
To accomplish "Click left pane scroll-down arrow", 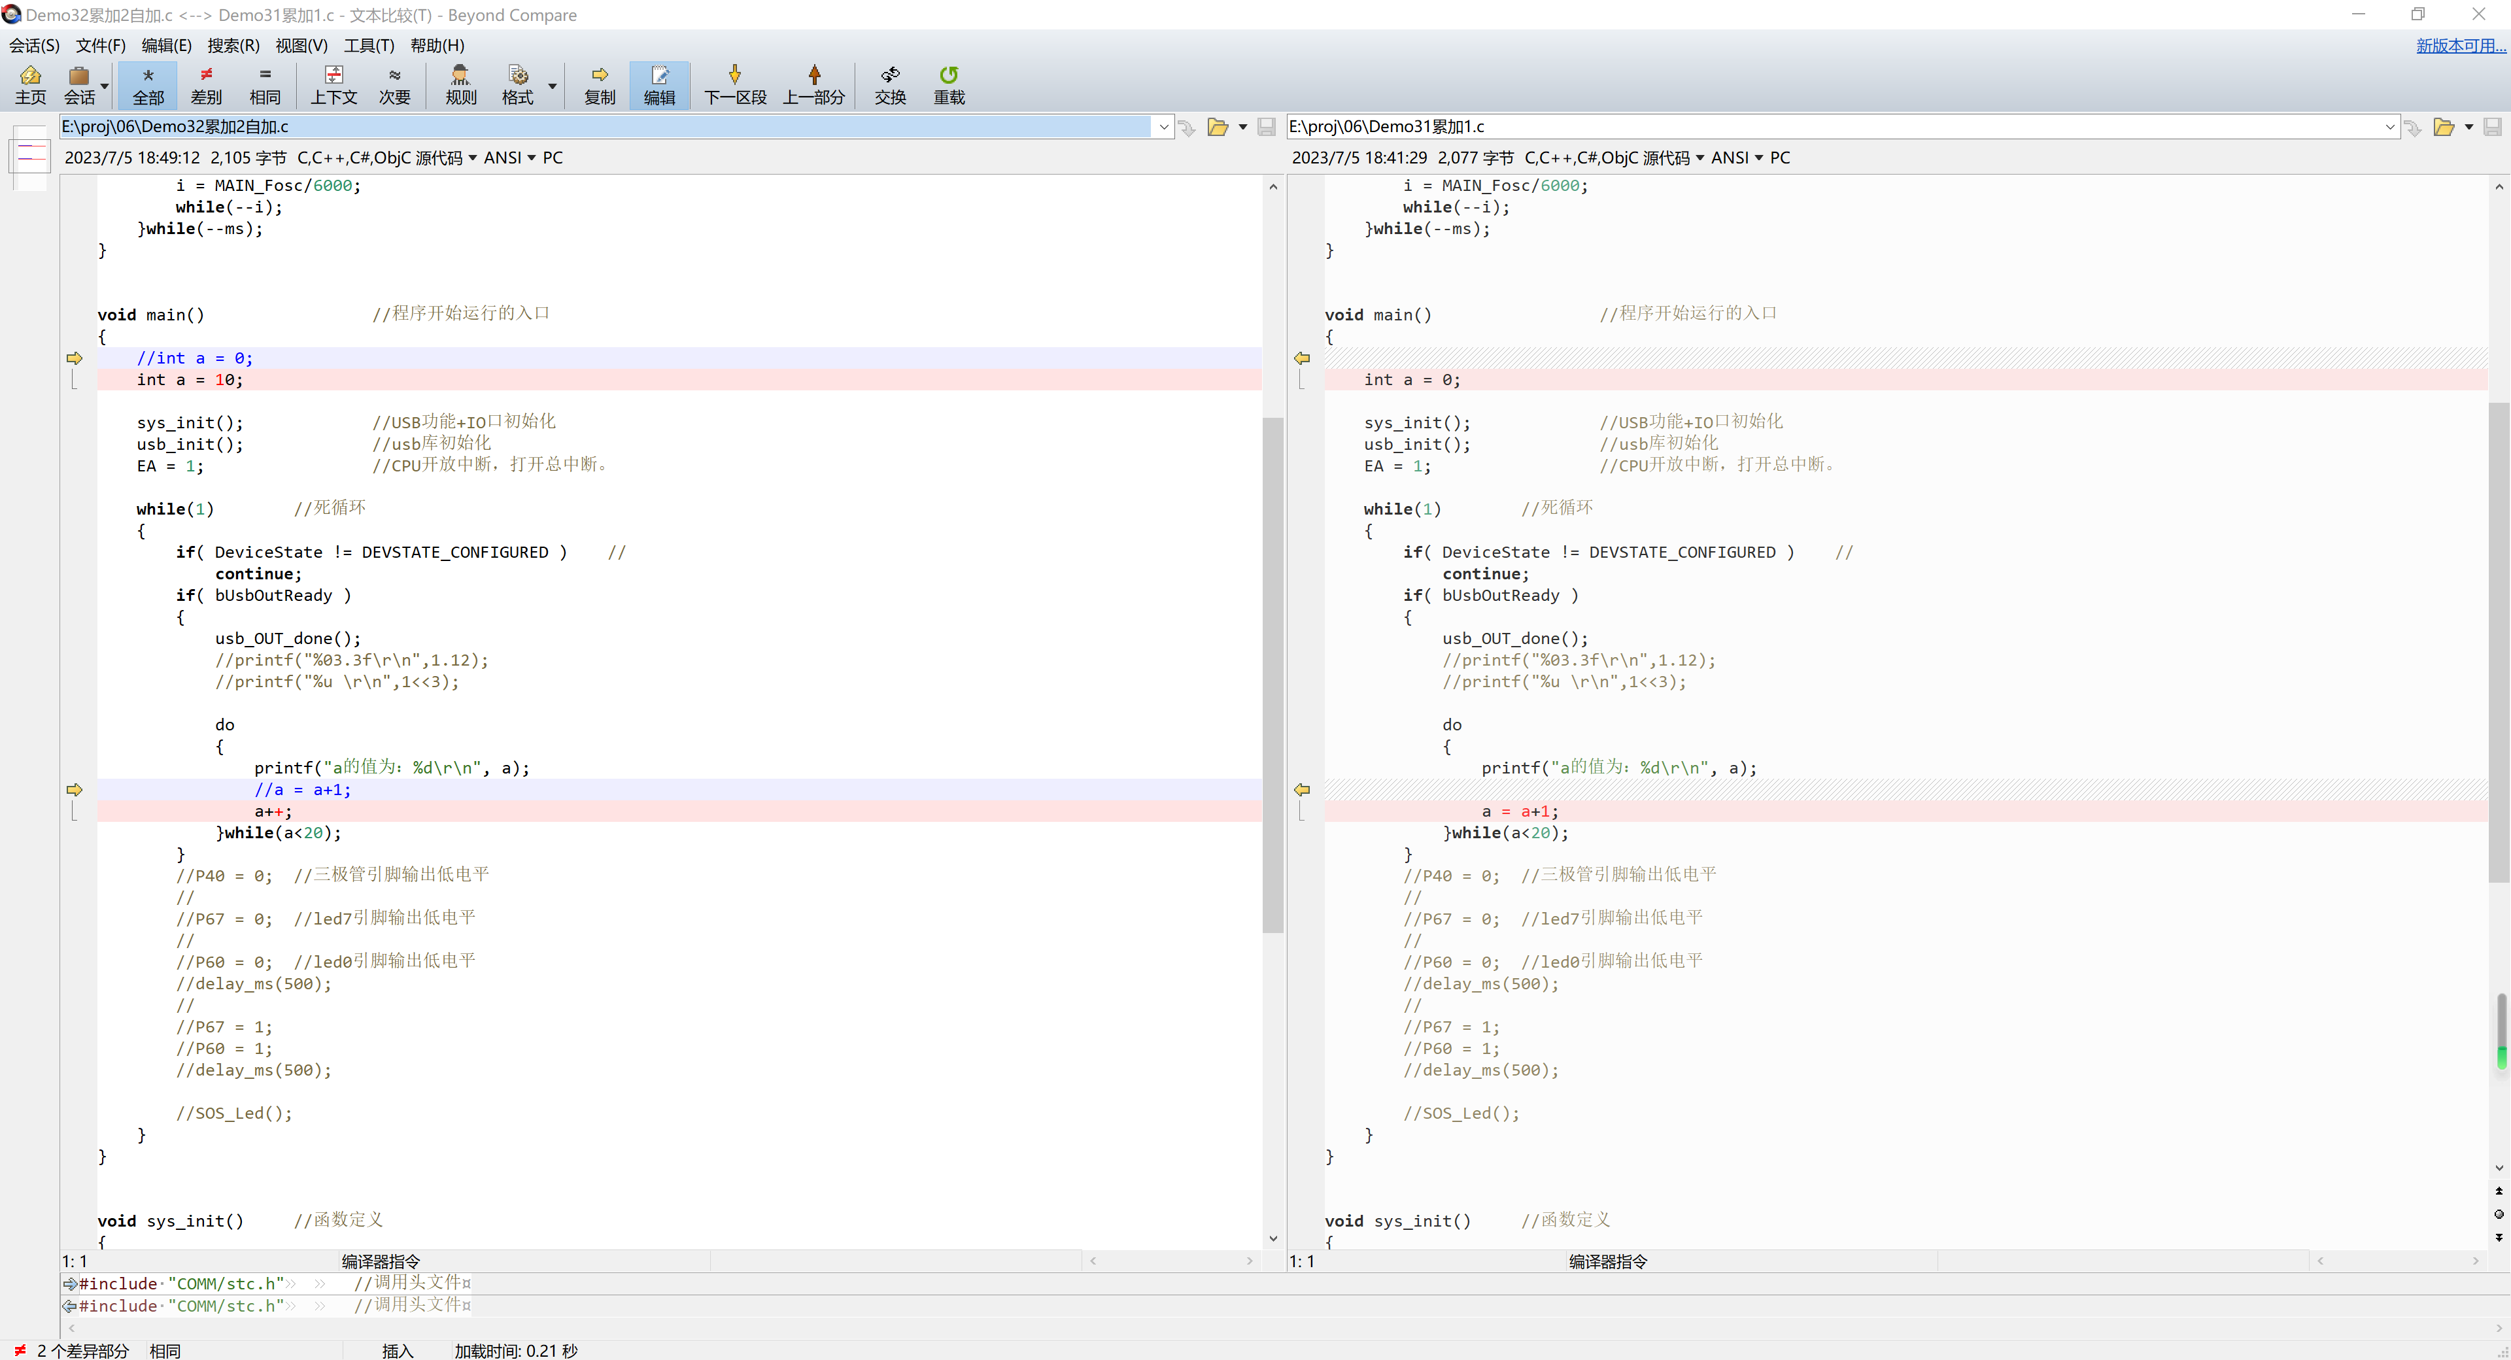I will tap(1272, 1239).
